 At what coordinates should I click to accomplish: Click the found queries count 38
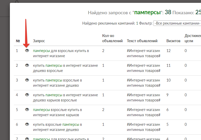coord(168,12)
